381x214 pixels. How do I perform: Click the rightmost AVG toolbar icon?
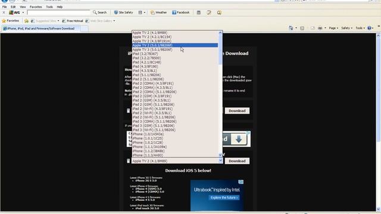click(x=219, y=12)
